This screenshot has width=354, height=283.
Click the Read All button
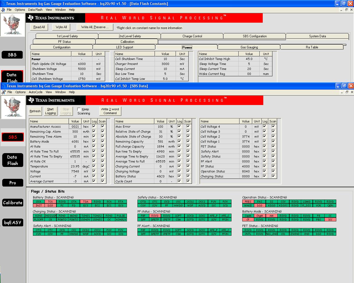39,27
